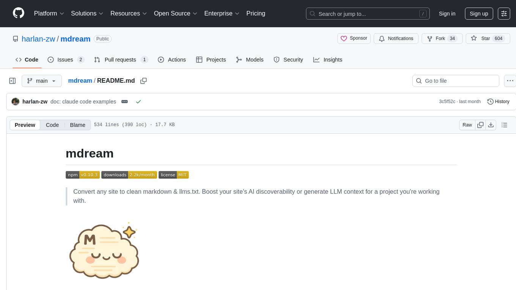The image size is (516, 290).
Task: Open harlan-zw owner profile link
Action: pyautogui.click(x=38, y=39)
